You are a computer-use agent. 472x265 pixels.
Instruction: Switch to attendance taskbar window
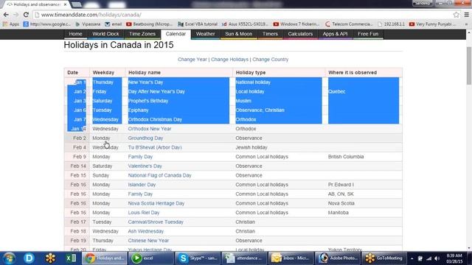(244, 258)
